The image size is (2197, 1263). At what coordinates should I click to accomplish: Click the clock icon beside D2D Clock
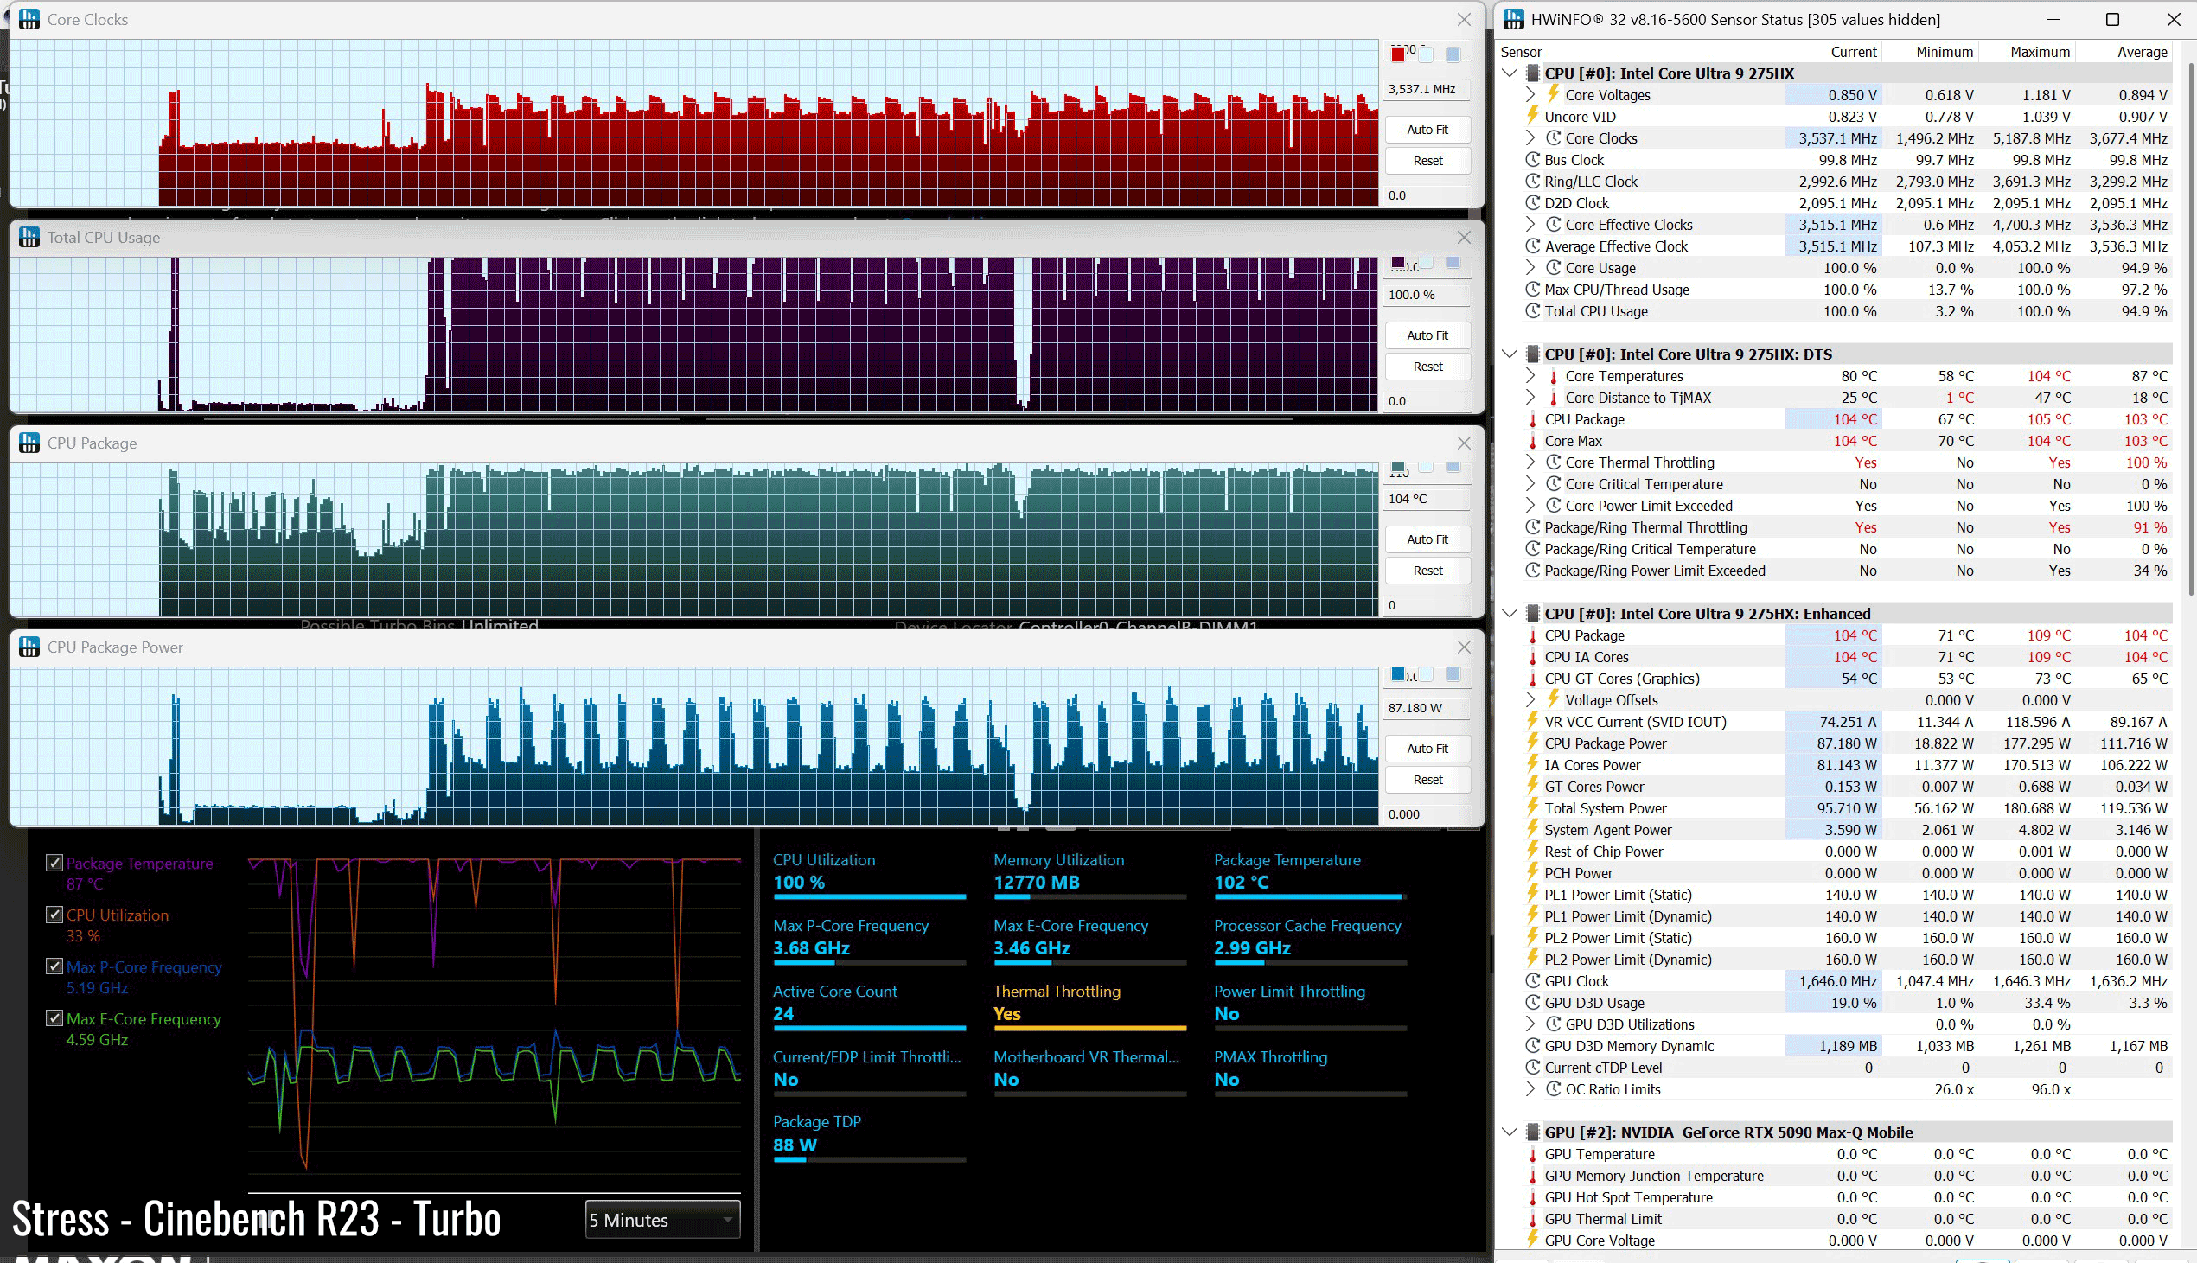pyautogui.click(x=1533, y=203)
